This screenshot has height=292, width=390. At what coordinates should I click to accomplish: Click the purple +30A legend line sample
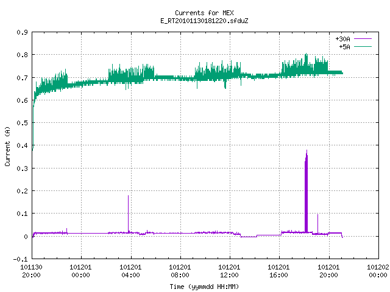pyautogui.click(x=363, y=39)
